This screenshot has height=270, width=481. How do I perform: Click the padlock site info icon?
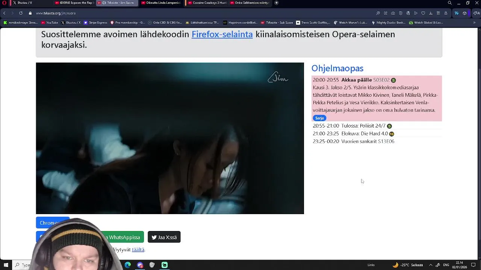point(30,13)
